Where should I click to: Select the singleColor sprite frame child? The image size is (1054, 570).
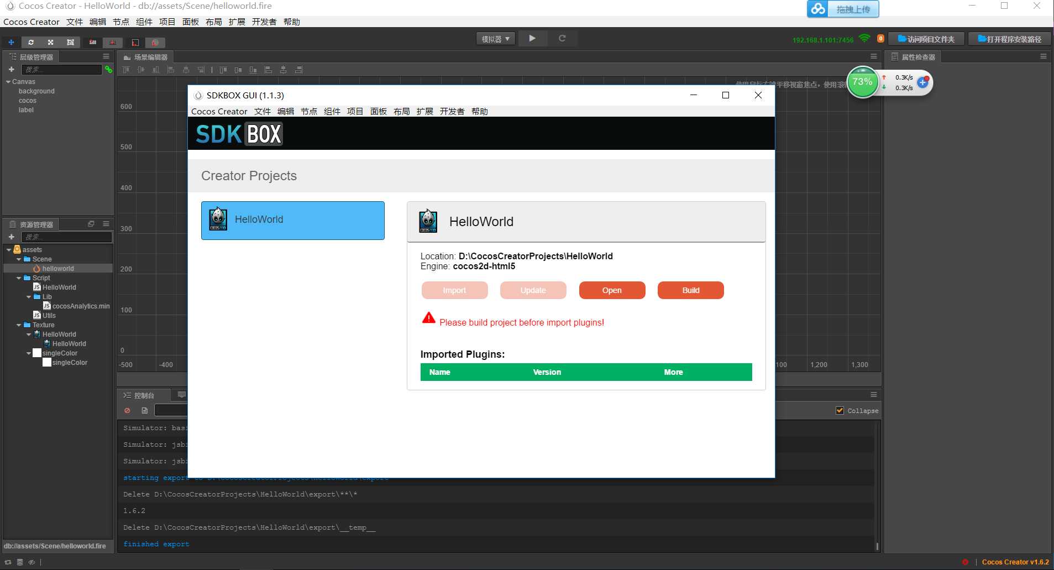tap(65, 363)
